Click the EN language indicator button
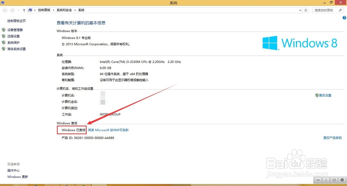Viewport: 347px width, 186px height. click(318, 180)
